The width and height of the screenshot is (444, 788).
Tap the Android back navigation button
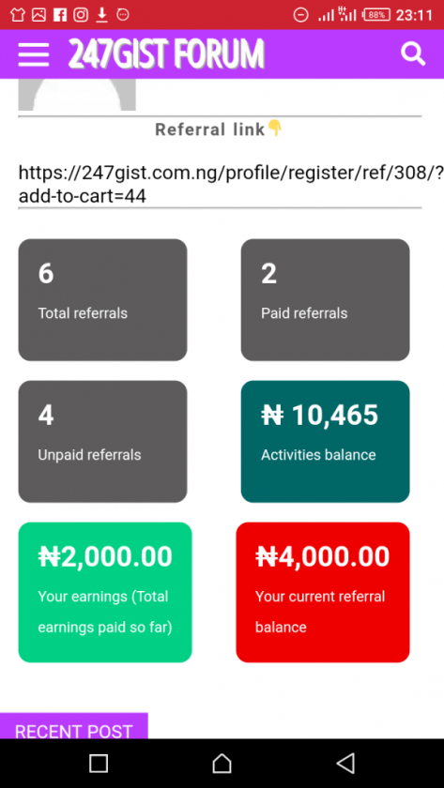tap(346, 763)
